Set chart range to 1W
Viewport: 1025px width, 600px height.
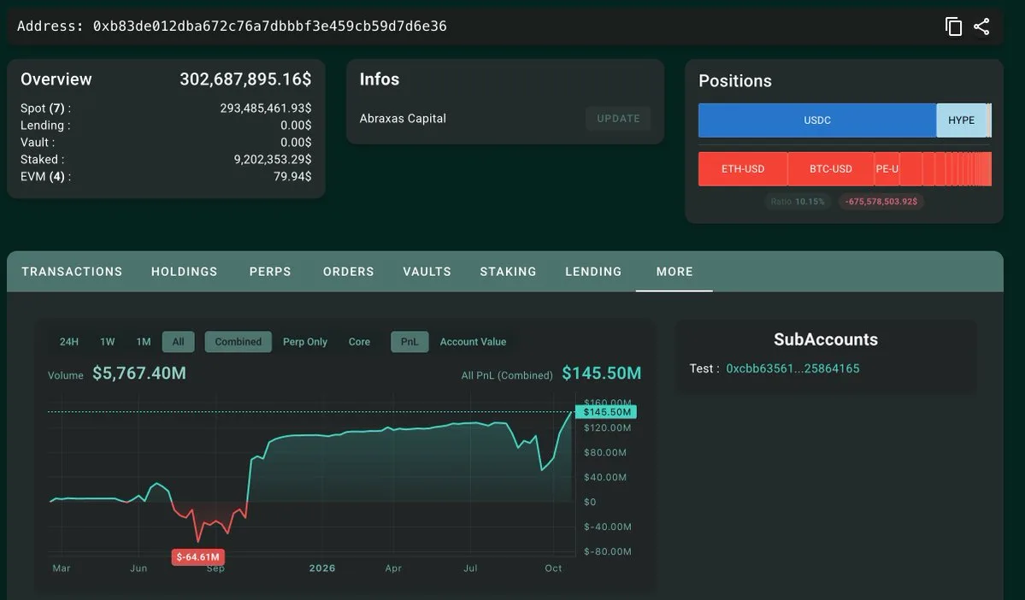(x=107, y=342)
